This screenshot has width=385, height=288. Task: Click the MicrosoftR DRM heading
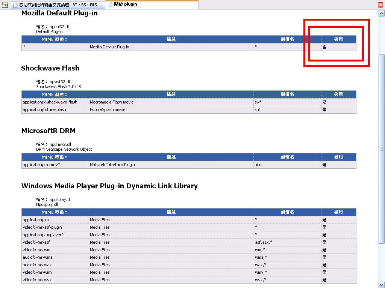coord(48,131)
